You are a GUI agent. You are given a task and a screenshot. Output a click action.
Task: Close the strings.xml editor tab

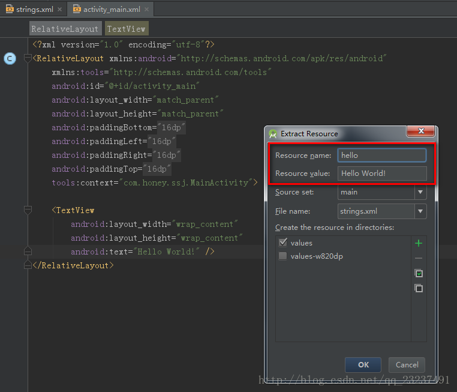(x=59, y=10)
